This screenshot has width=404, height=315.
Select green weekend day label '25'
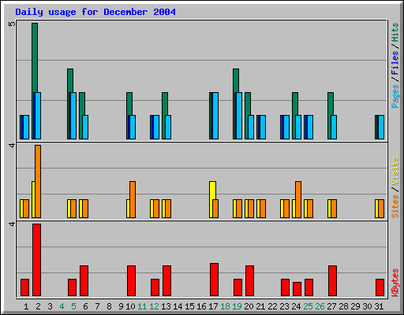point(308,306)
